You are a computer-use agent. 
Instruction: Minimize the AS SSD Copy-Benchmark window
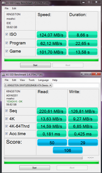pos(83,2)
